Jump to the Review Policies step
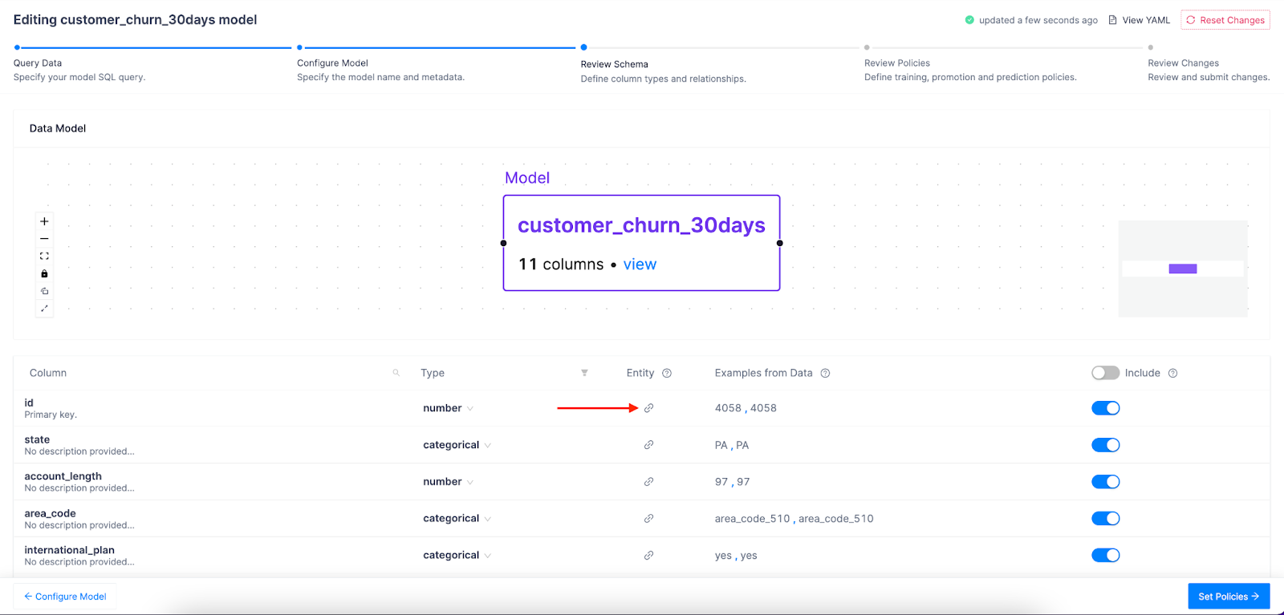This screenshot has height=615, width=1284. [x=896, y=63]
